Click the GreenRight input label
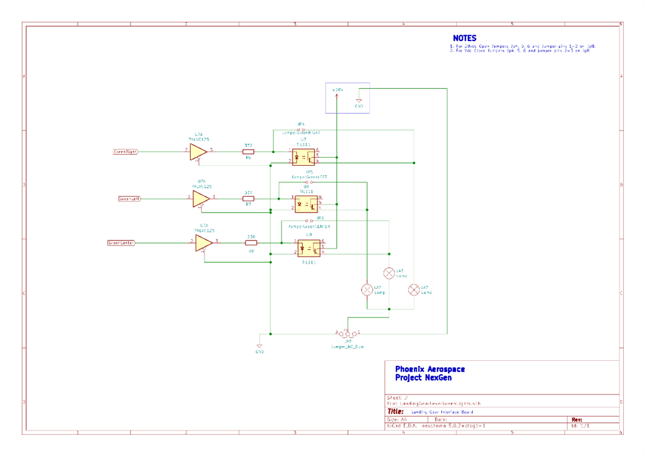 click(x=125, y=152)
